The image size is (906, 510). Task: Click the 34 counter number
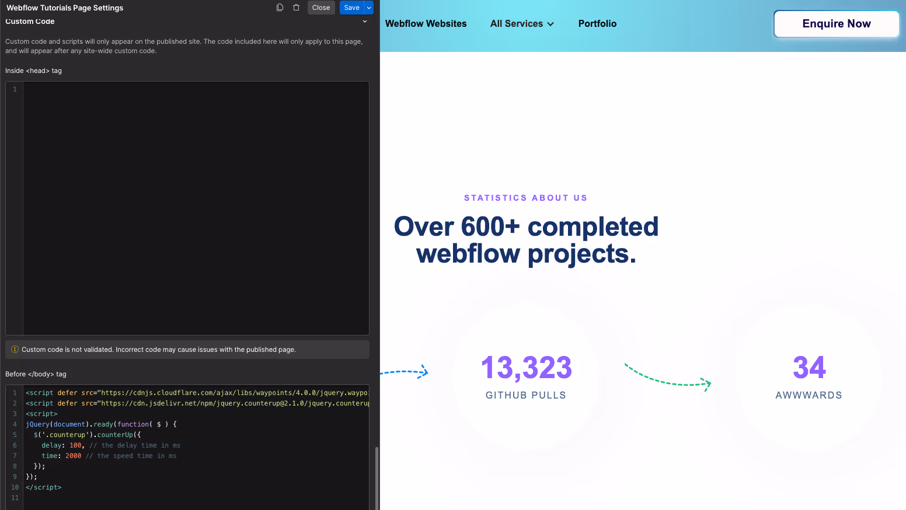tap(809, 368)
